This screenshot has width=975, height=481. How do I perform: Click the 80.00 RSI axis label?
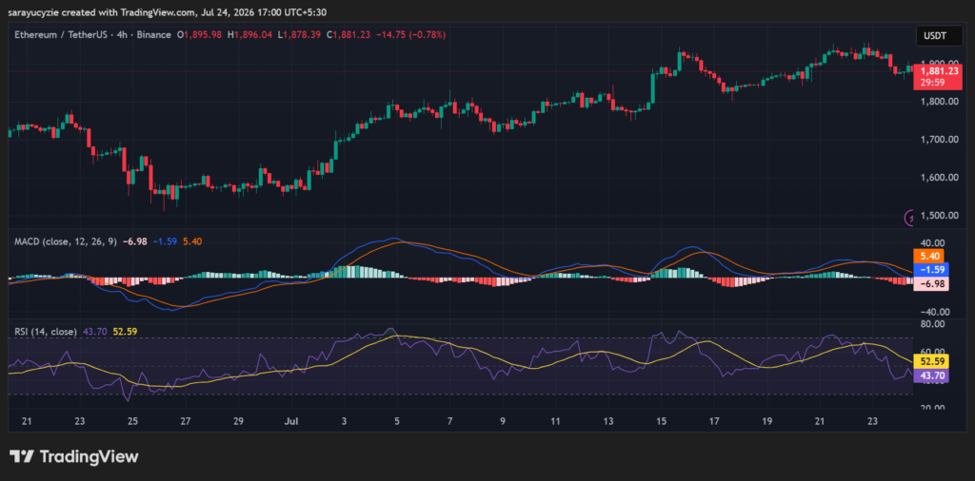pos(934,324)
